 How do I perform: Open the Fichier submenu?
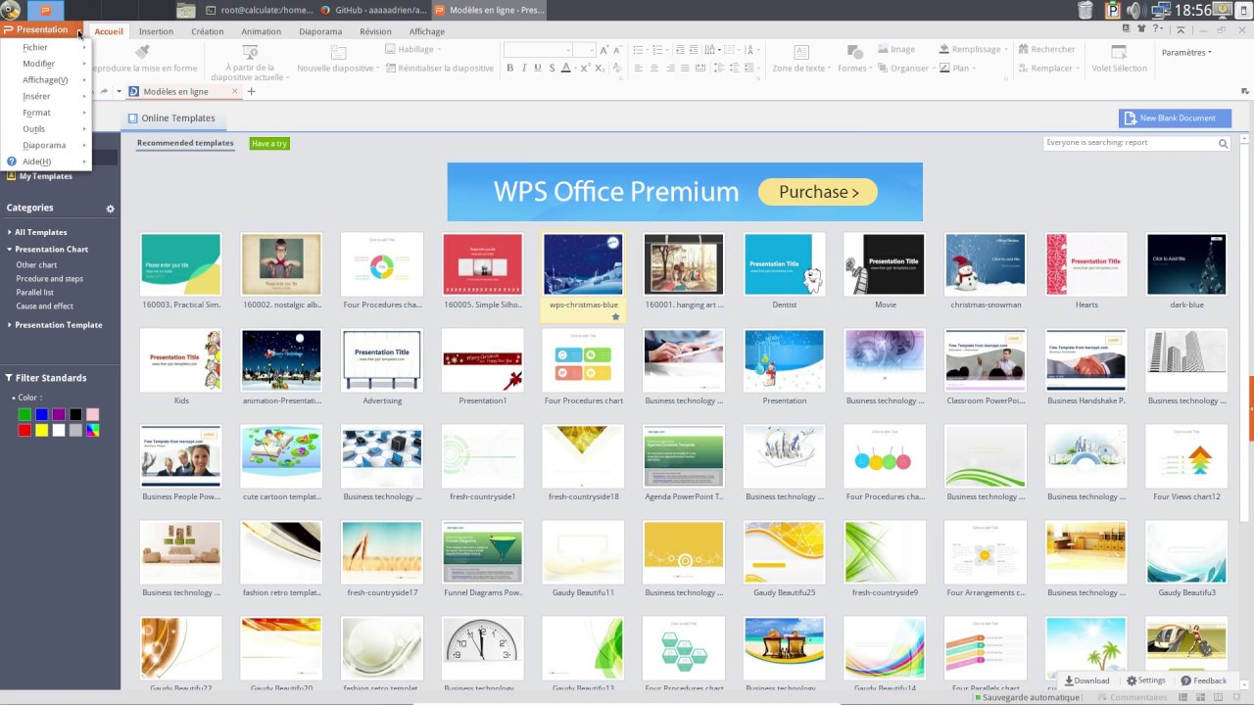click(x=47, y=47)
